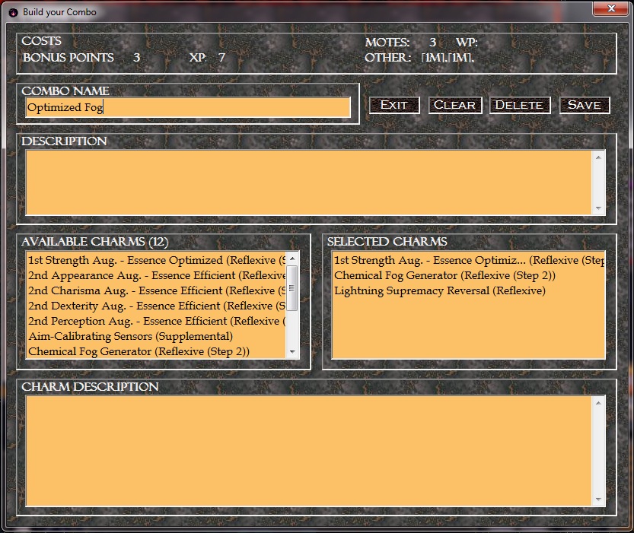Viewport: 634px width, 533px height.
Task: Select Chemical Fog Generator in Selected Charms
Action: (469, 275)
